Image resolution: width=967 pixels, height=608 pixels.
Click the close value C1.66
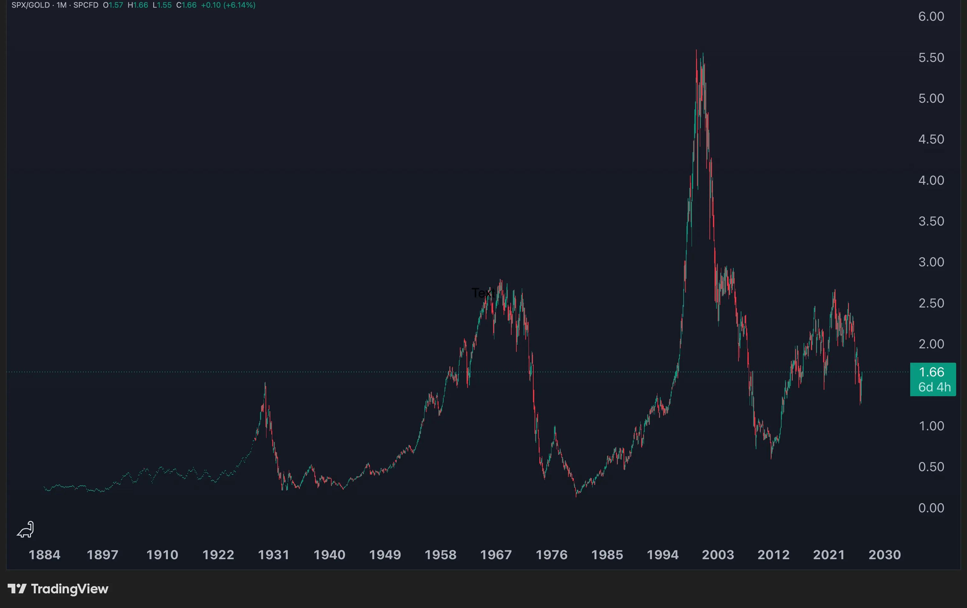click(186, 5)
